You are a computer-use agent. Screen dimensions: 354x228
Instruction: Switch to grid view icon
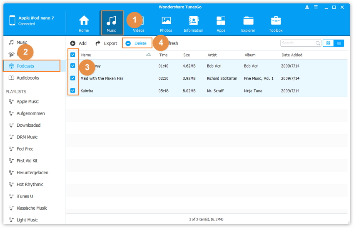coord(328,43)
